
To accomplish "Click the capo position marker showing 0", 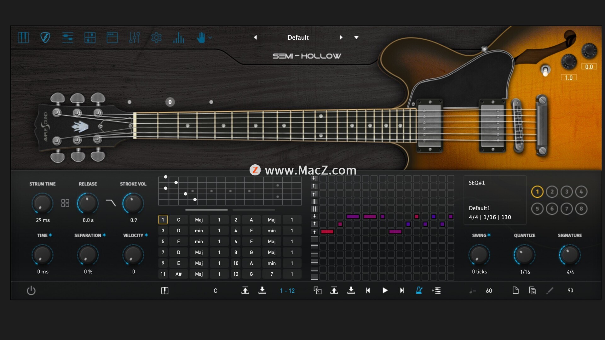I will point(170,102).
